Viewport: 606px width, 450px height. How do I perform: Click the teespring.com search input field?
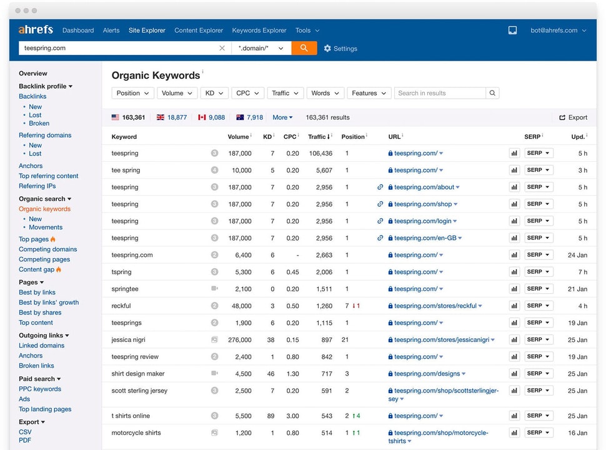[x=112, y=47]
